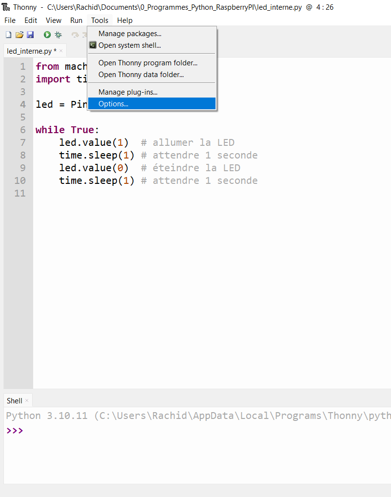
Task: Choose Manage packages... in the Tools menu
Action: point(130,34)
